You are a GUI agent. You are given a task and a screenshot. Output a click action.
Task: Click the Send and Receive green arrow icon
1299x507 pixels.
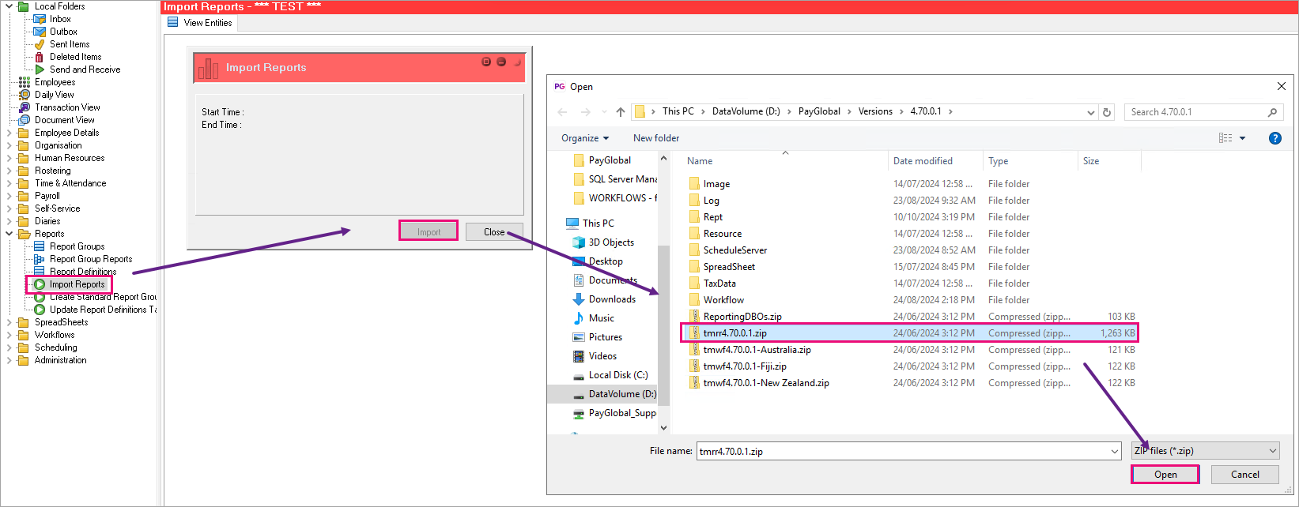tap(40, 69)
